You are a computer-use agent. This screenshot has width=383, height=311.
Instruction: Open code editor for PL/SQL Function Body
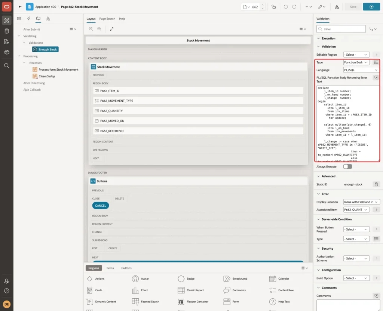376,78
